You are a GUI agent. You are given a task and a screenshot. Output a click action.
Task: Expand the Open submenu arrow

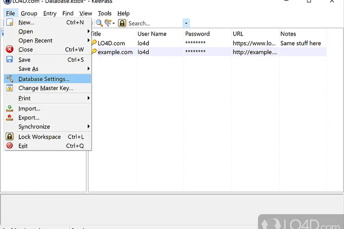click(89, 31)
